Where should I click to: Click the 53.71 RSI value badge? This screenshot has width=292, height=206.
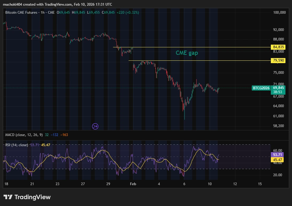(277, 155)
